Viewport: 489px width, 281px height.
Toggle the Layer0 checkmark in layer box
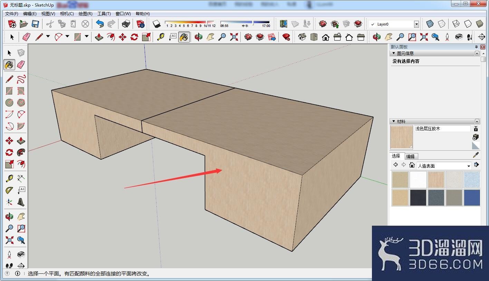point(372,24)
